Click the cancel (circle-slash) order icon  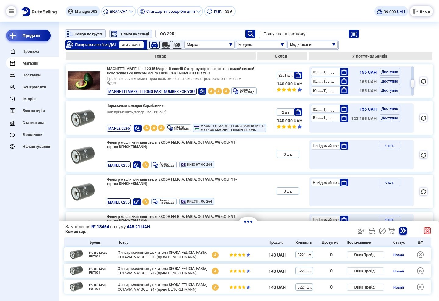(382, 231)
